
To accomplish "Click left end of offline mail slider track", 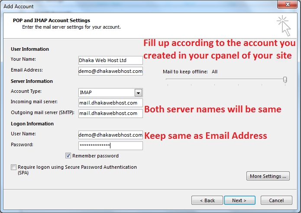I will pos(168,80).
